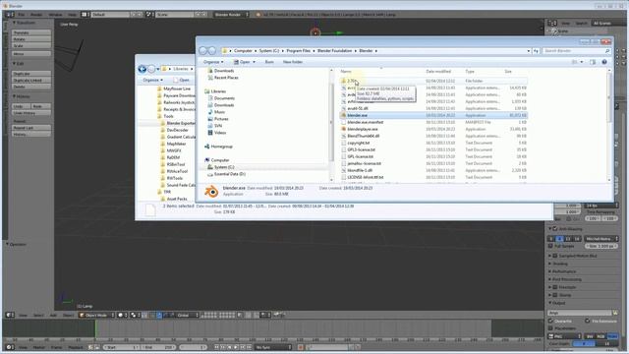
Task: Click Back arrow in rear Libraries window
Action: (142, 69)
